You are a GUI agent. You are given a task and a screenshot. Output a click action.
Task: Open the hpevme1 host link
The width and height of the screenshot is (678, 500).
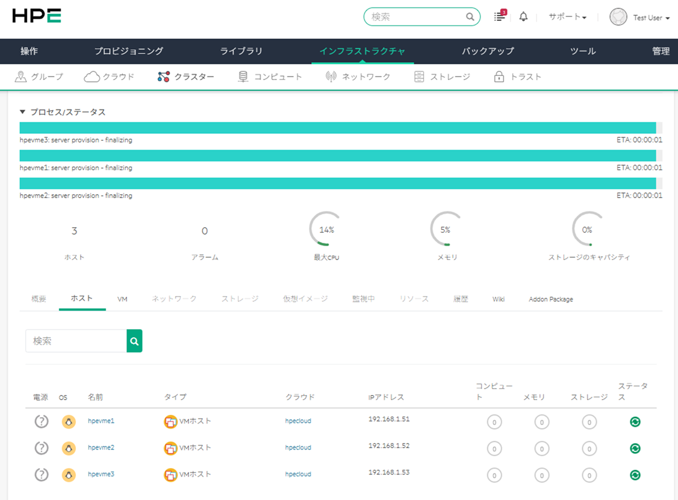pyautogui.click(x=101, y=421)
